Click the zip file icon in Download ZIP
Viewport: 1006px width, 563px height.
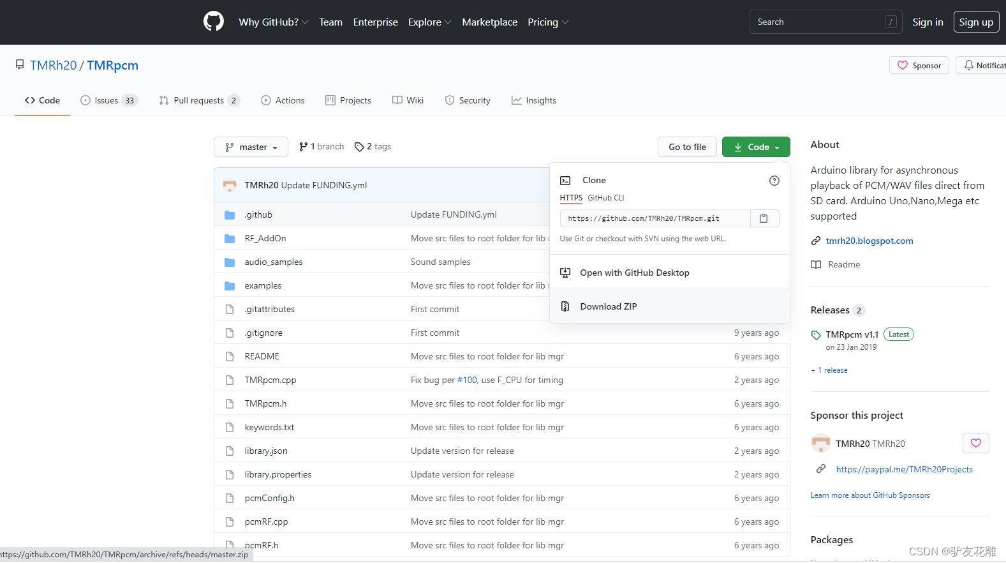click(x=565, y=306)
